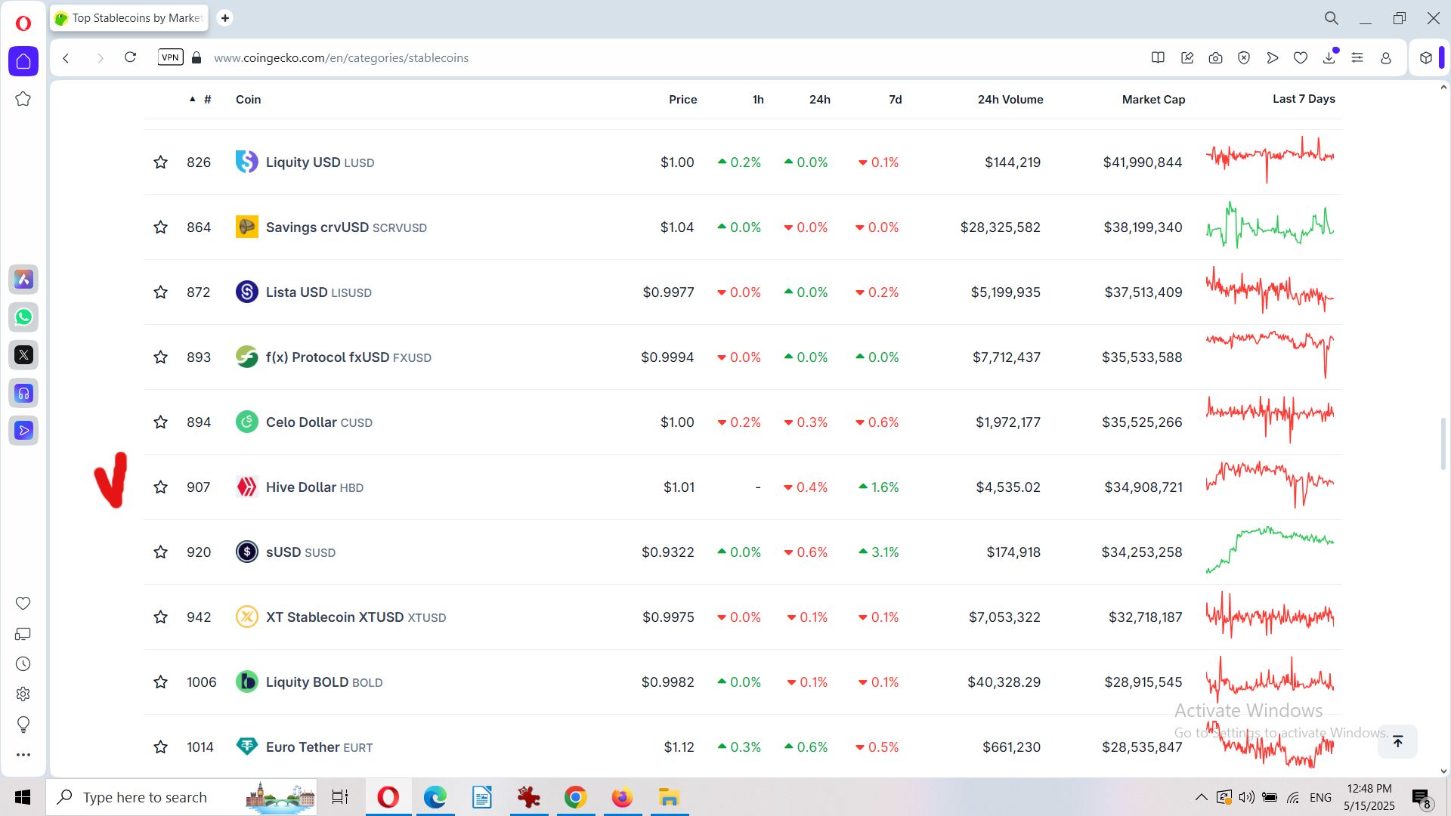Toggle the star for Celo Dollar
This screenshot has width=1451, height=816.
[x=160, y=422]
